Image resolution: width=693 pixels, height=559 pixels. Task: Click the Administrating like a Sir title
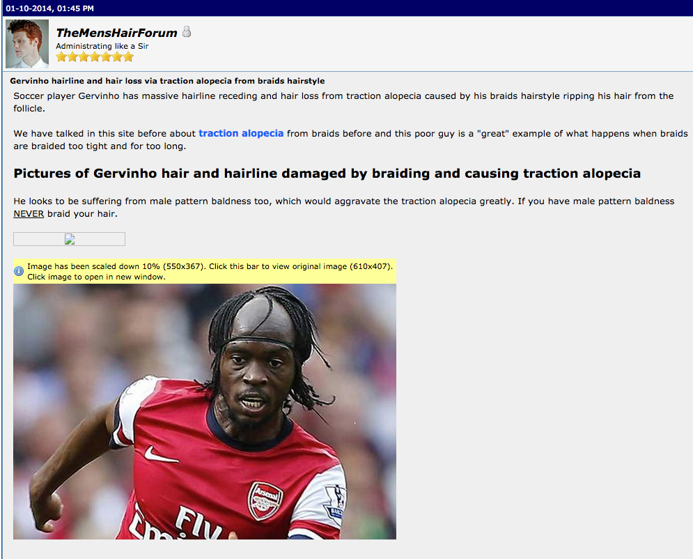pos(102,46)
